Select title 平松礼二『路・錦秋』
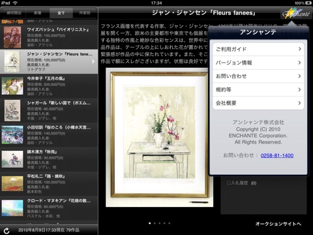Screen dimensions: 313x235 point(46,176)
